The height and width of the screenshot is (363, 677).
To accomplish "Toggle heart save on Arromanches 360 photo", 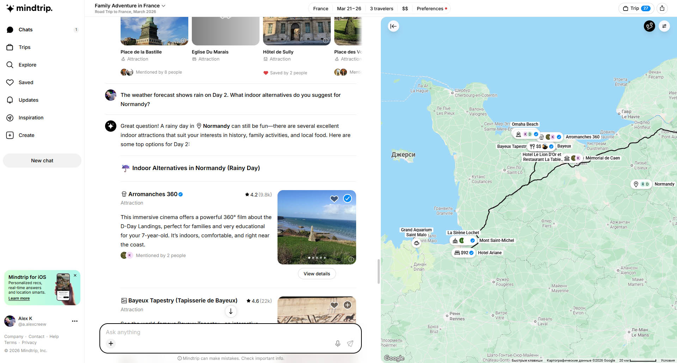I will 334,199.
